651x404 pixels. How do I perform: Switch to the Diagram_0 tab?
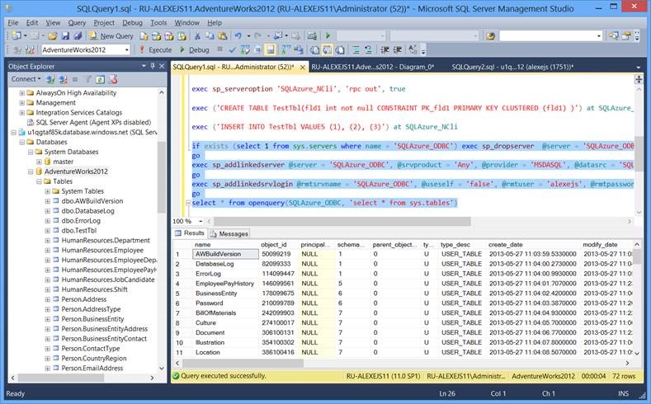pos(372,67)
